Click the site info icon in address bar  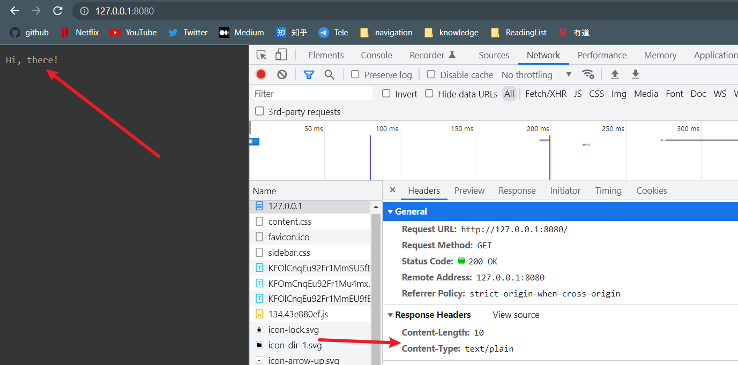(x=84, y=11)
